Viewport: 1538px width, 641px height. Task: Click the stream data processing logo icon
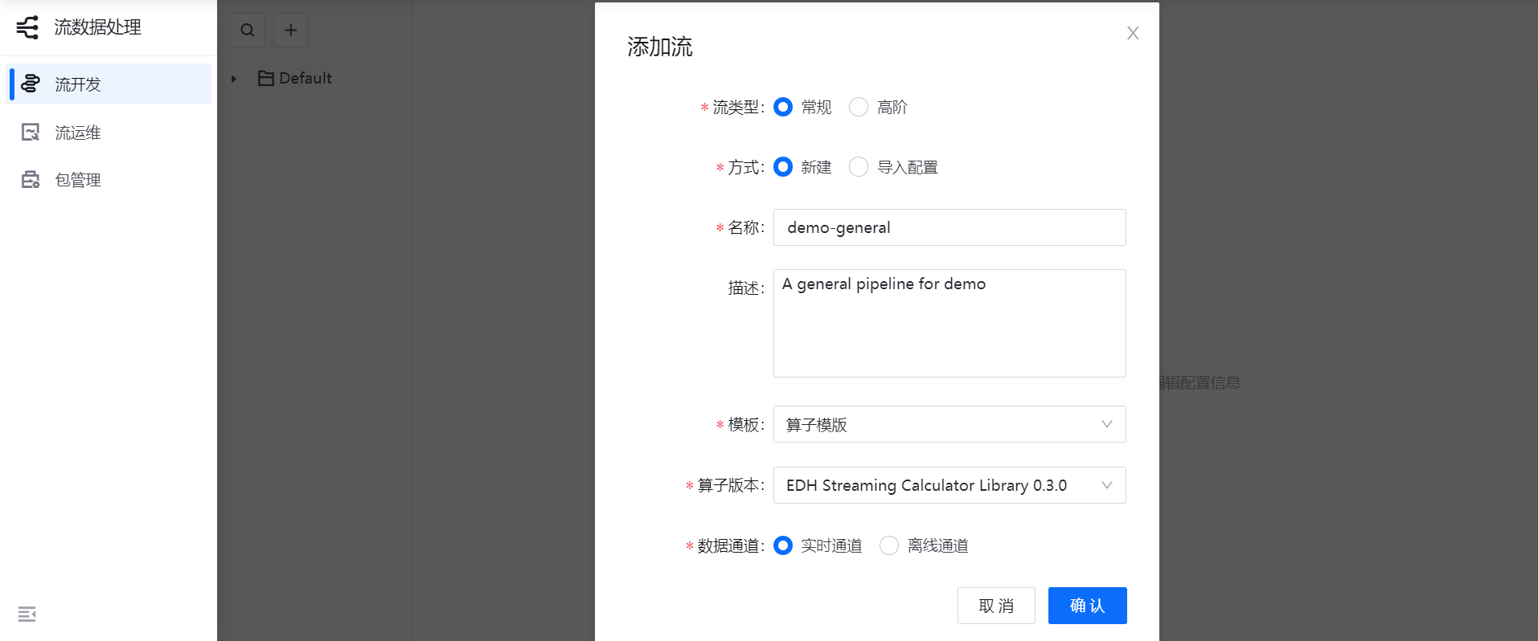pos(27,27)
